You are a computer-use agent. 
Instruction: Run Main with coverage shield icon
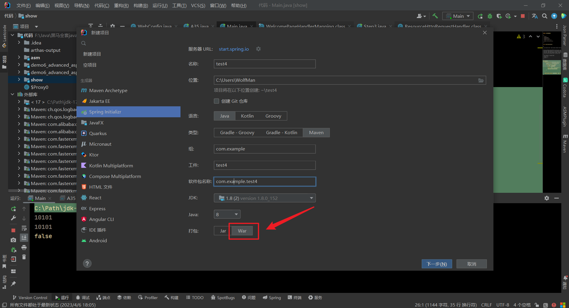[x=499, y=16]
